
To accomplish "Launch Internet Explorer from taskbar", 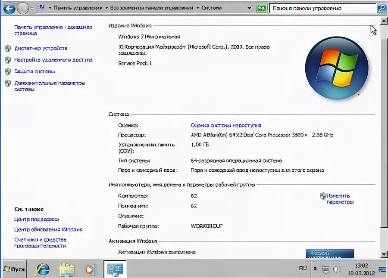I will (x=43, y=269).
